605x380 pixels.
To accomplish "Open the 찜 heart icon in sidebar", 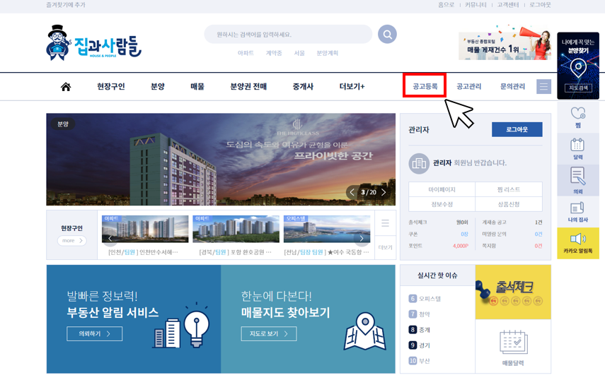I will tap(577, 117).
